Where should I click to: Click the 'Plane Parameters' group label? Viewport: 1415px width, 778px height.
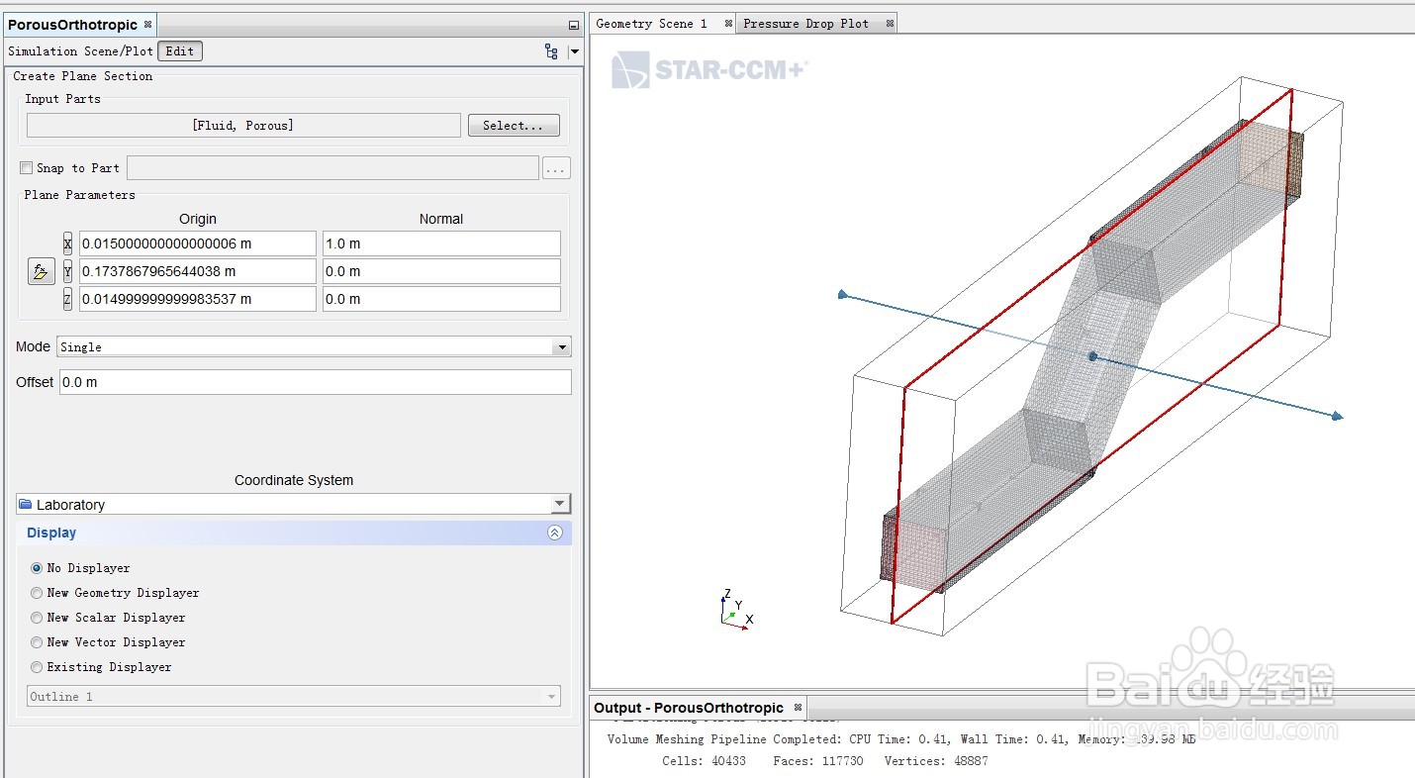point(80,195)
